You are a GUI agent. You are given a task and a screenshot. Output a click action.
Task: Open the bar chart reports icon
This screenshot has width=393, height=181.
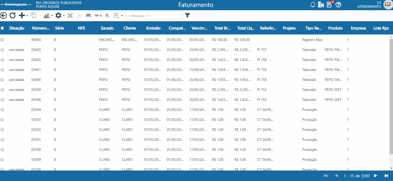46,15
